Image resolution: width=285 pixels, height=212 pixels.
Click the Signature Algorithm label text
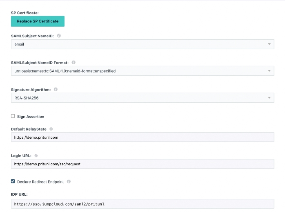click(31, 89)
